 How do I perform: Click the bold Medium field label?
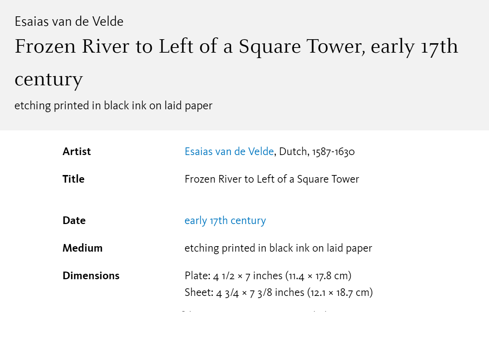pos(83,248)
